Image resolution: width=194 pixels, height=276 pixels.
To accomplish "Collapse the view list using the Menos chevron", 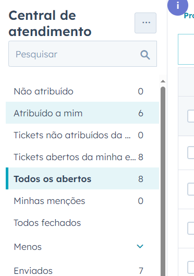I will [x=140, y=246].
